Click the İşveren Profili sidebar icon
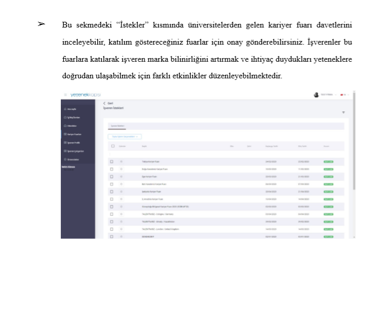Screen dimensions: 384x315 tap(65, 143)
